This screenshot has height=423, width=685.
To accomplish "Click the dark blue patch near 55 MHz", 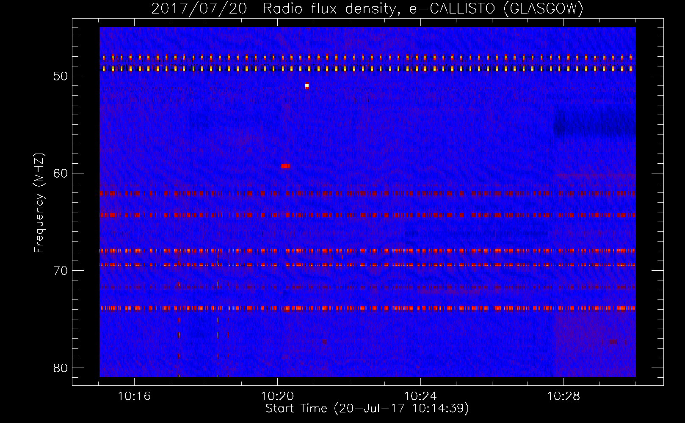I will [594, 124].
